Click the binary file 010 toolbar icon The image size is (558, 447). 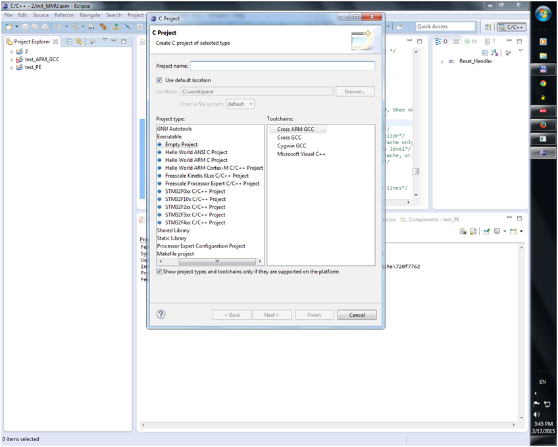[91, 27]
